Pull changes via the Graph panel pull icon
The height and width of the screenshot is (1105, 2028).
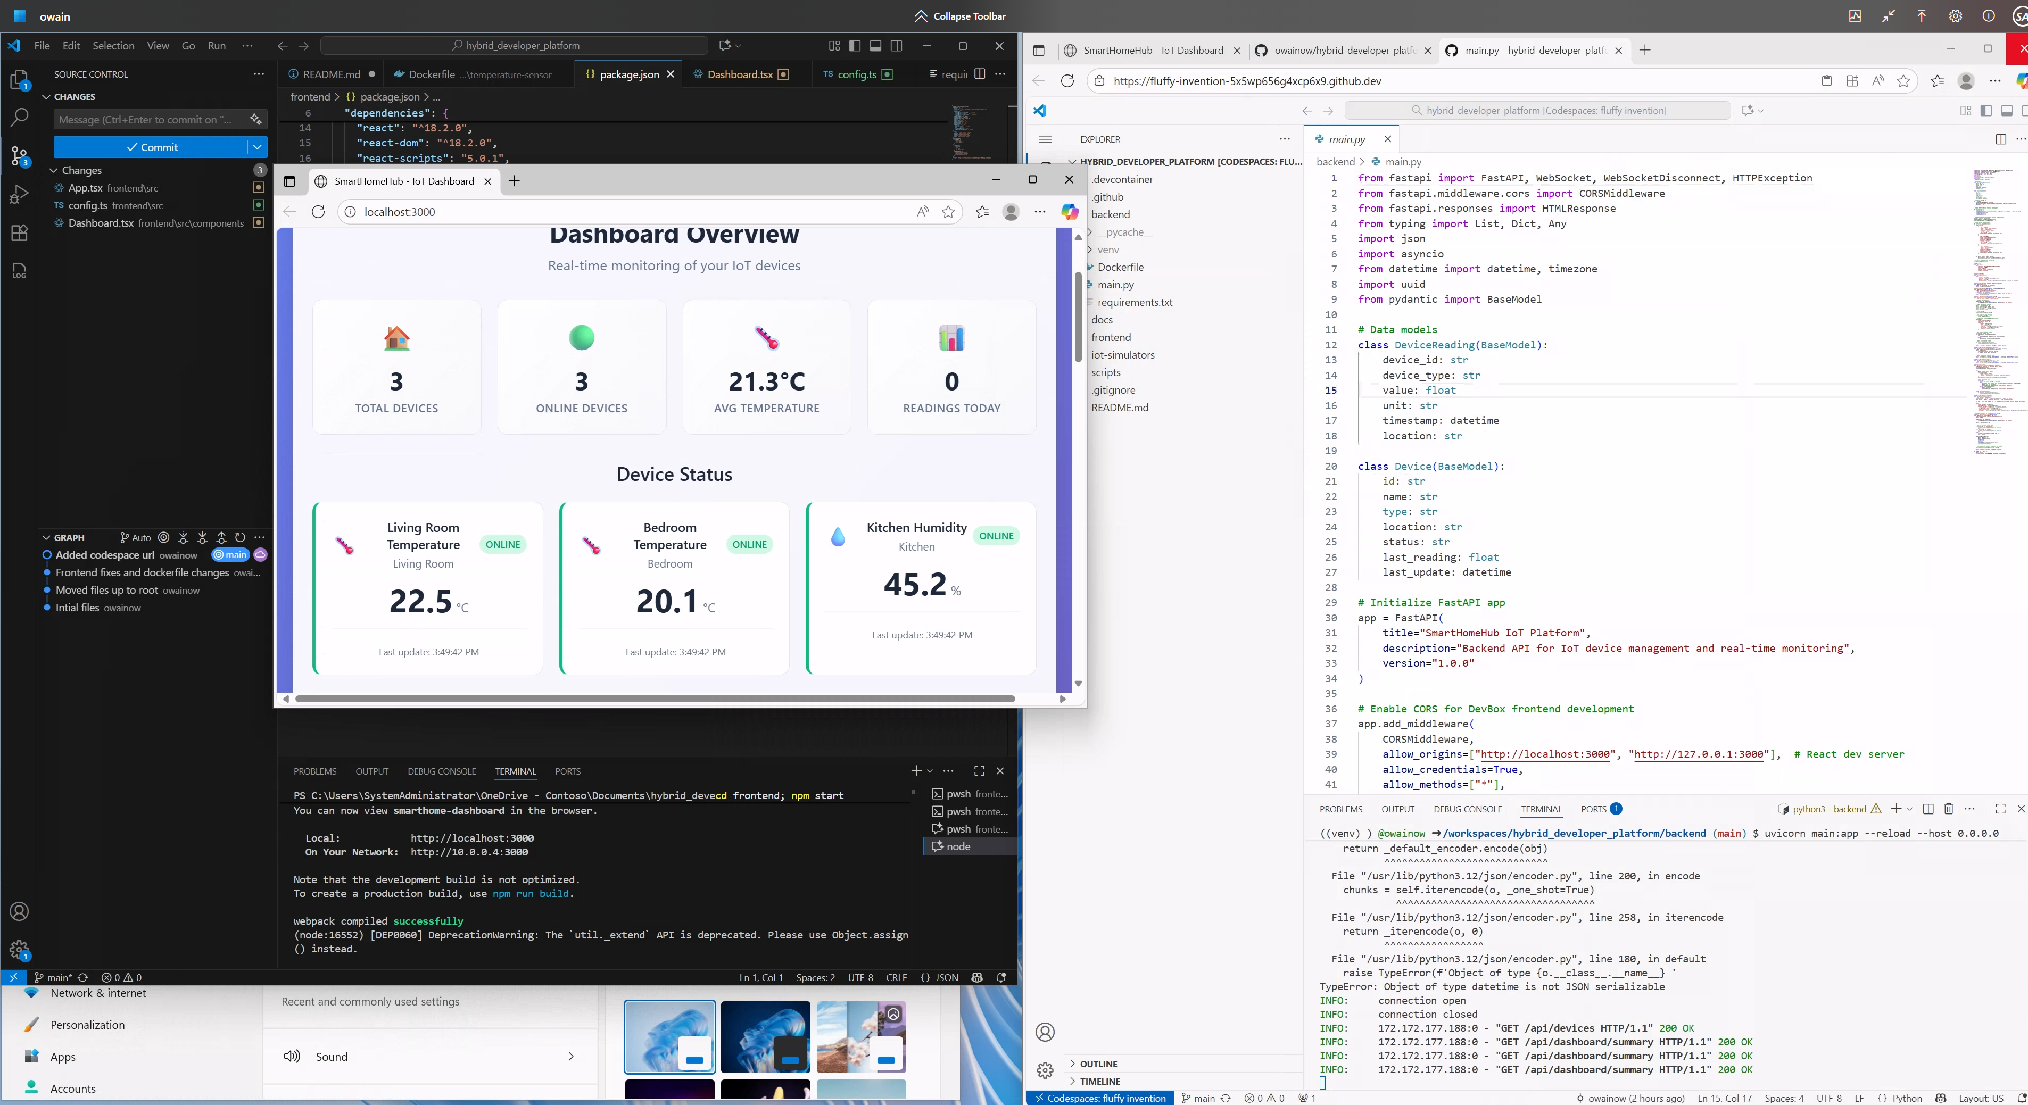[202, 537]
